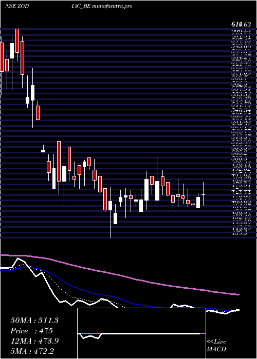Open the MACD inset chart panel
257x359 pixels.
tap(141, 333)
